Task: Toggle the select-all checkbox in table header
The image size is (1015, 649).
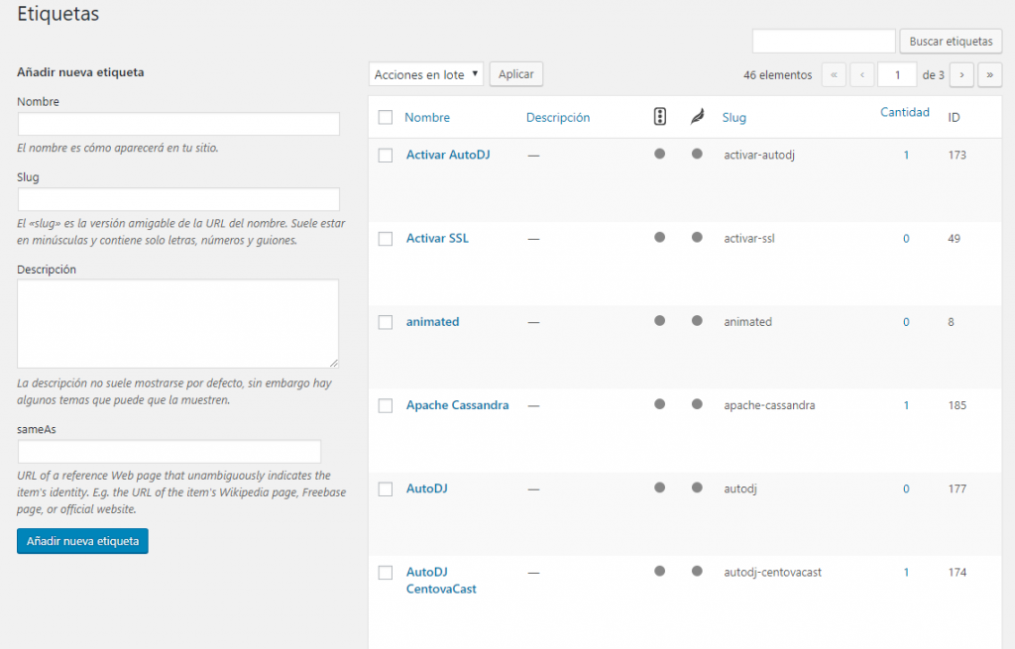Action: coord(386,116)
